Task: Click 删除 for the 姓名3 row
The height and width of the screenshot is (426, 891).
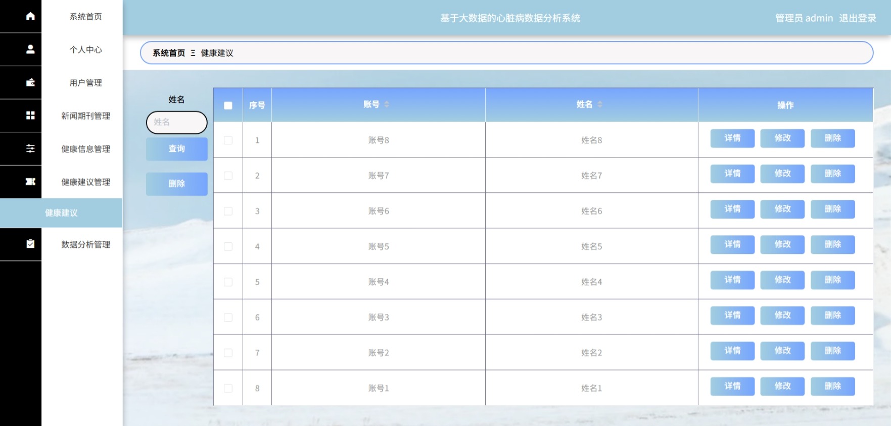Action: 833,315
